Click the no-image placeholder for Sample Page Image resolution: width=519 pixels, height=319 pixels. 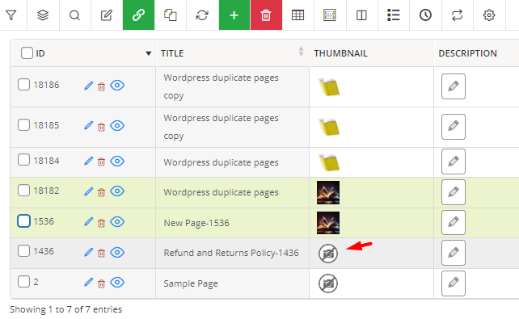(328, 283)
